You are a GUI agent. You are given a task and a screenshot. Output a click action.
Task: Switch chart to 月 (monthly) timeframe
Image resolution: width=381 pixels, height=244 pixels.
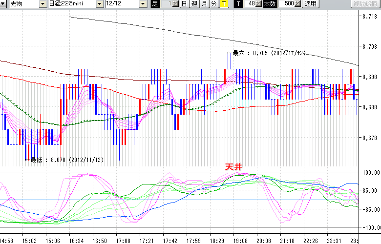click(x=204, y=4)
